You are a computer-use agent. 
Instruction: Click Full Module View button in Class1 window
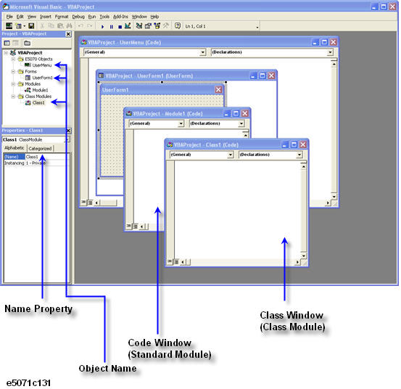click(176, 262)
